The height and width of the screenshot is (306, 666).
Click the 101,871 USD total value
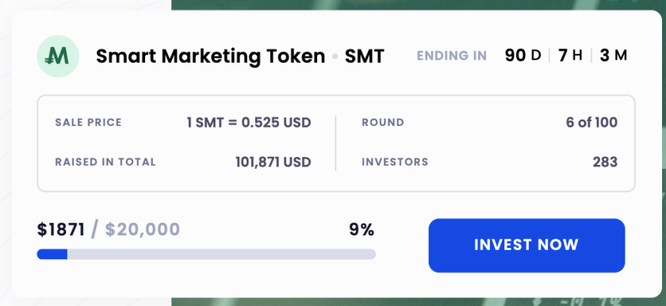point(273,163)
